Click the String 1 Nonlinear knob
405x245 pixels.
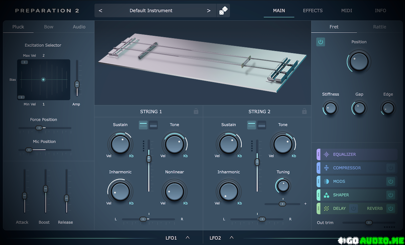[x=174, y=191]
